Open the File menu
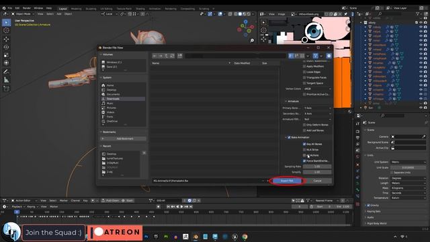 (10, 8)
